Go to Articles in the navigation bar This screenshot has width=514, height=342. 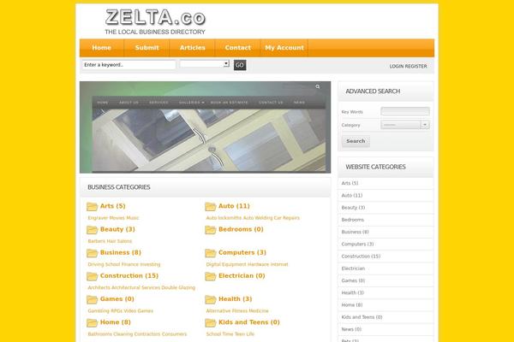(x=193, y=48)
